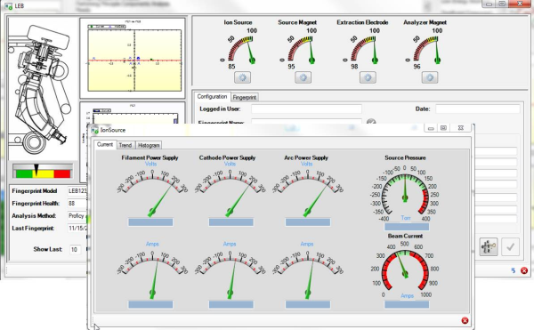Click the Extraction Electrode health gauge

pos(361,49)
